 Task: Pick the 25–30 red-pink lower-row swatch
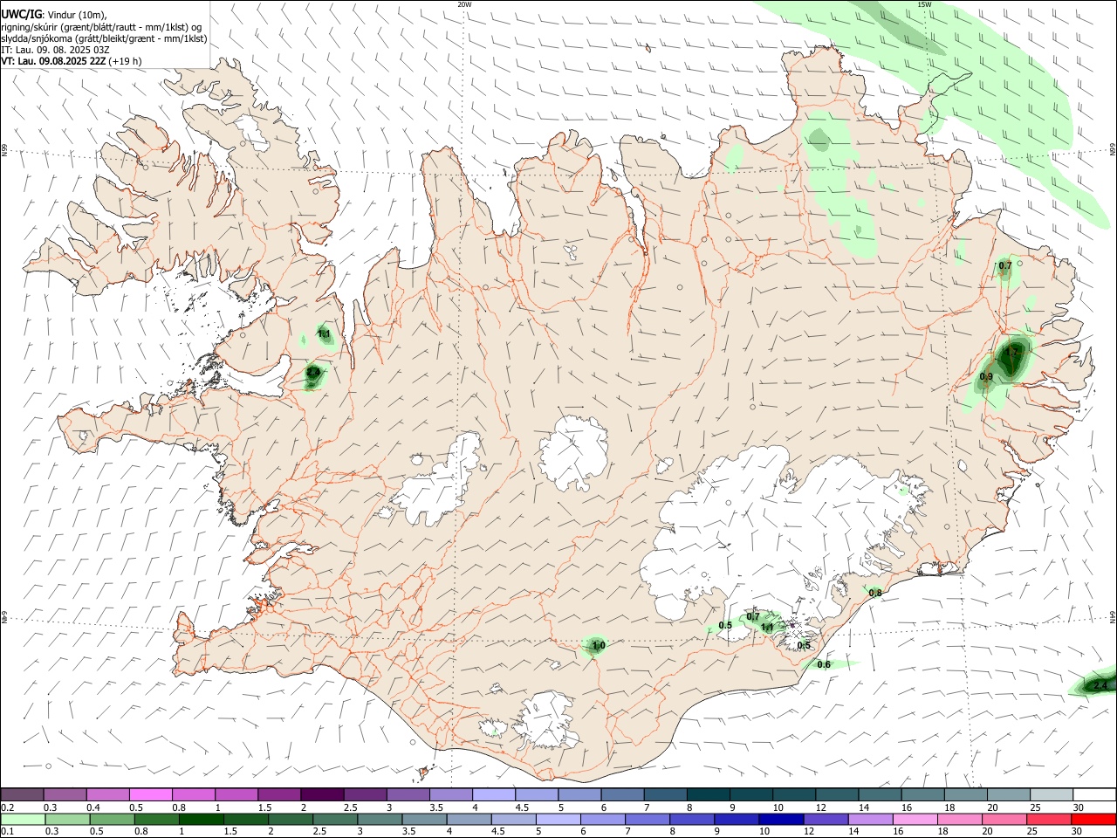coord(1049,819)
